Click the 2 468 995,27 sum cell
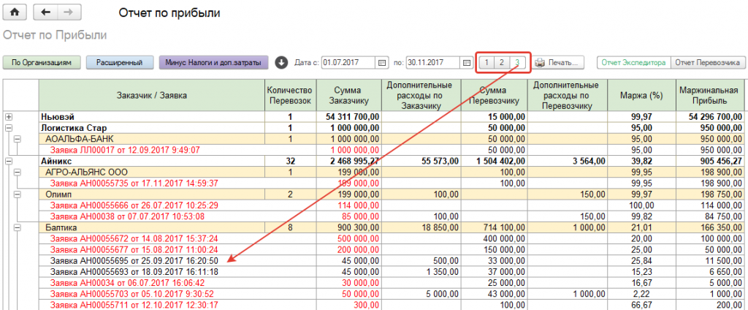Screen dimensions: 748x310 (348, 162)
